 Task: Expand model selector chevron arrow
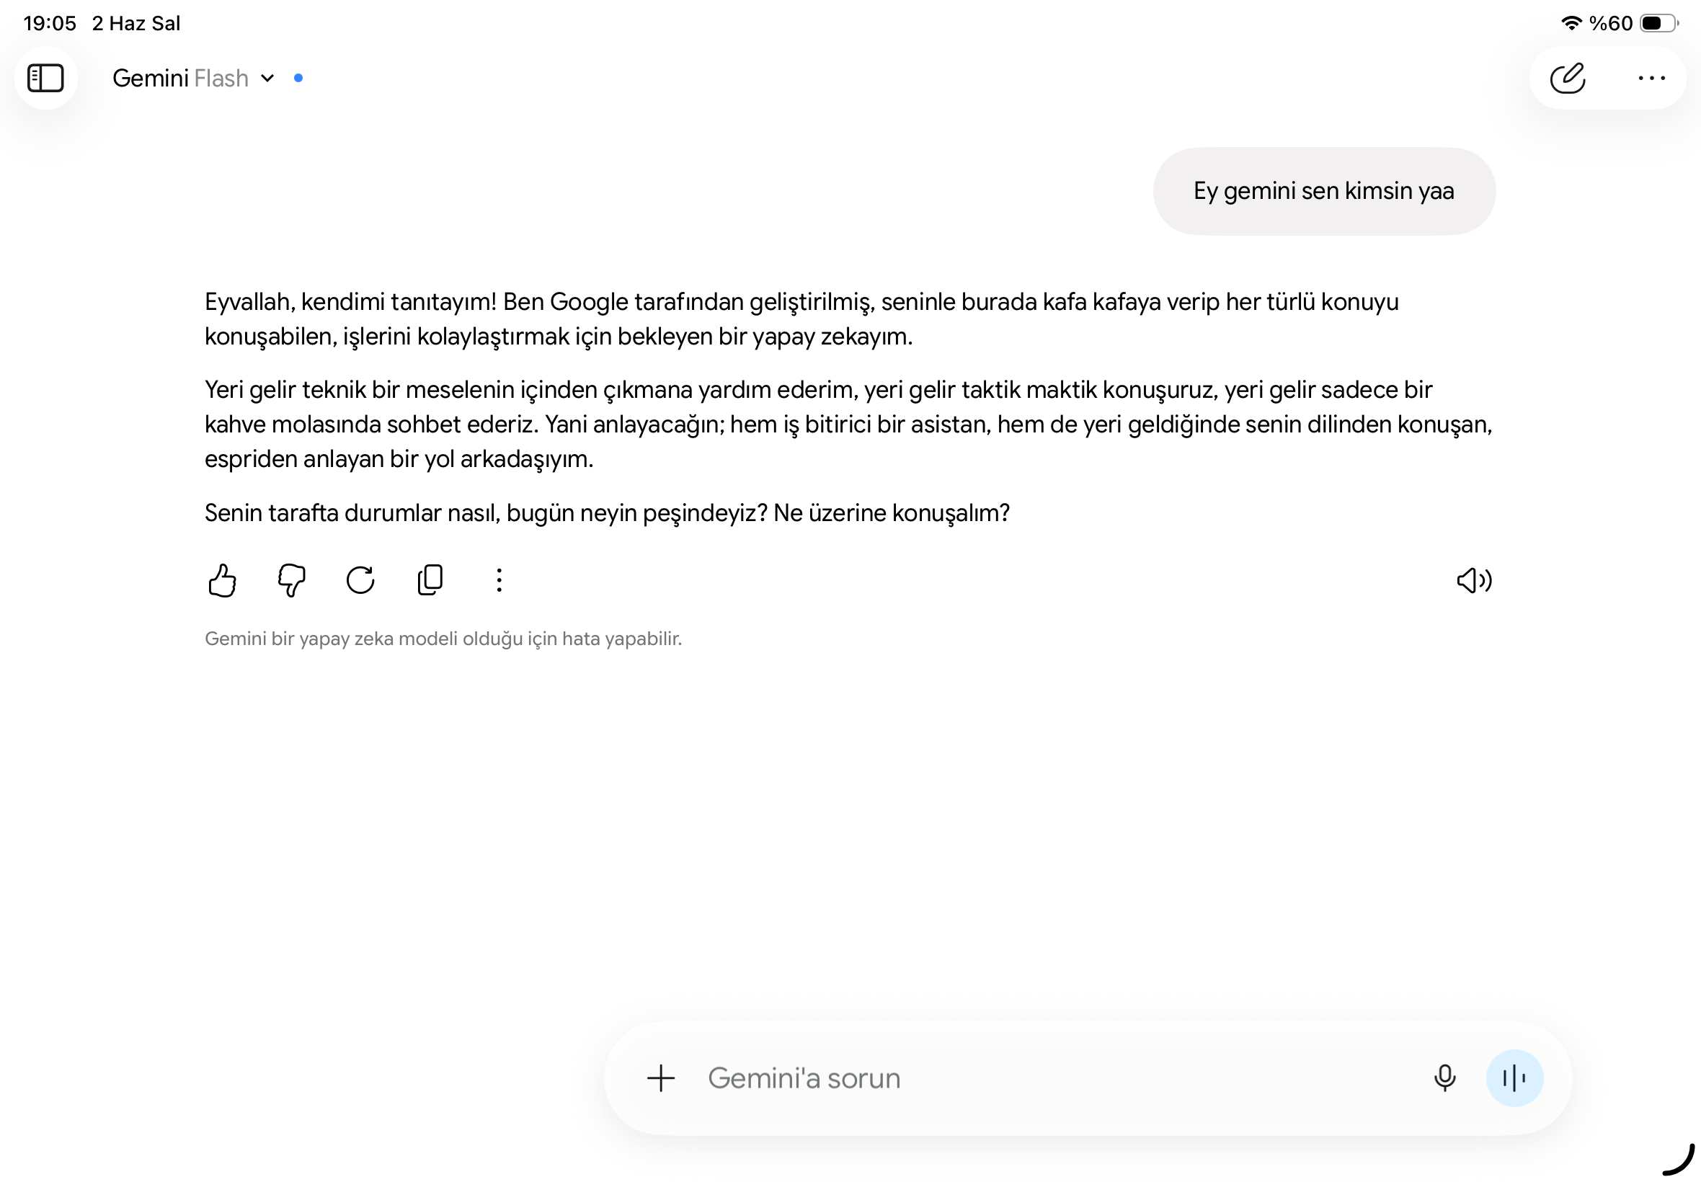(267, 79)
